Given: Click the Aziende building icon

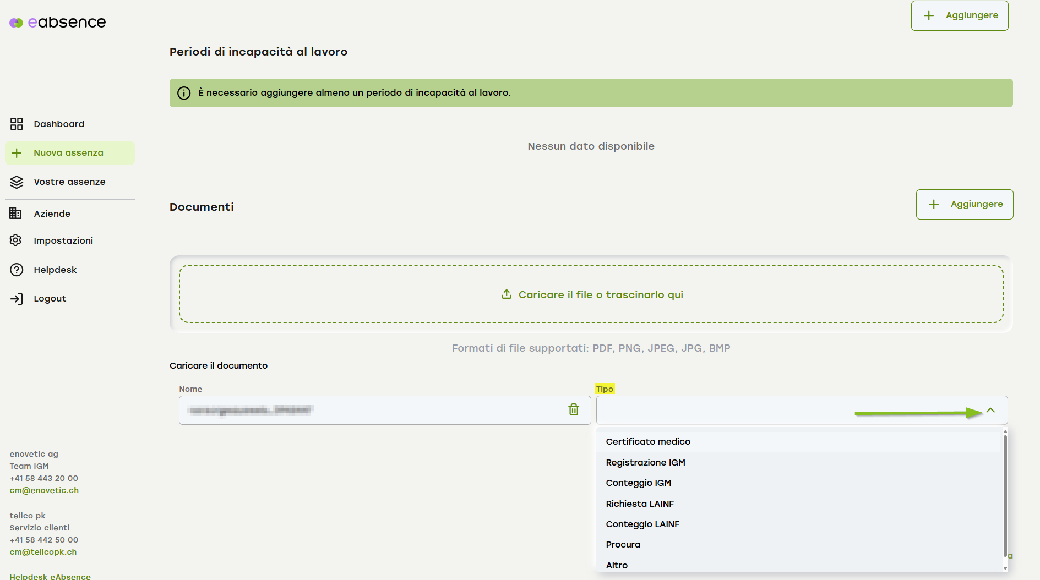Looking at the screenshot, I should pyautogui.click(x=16, y=214).
